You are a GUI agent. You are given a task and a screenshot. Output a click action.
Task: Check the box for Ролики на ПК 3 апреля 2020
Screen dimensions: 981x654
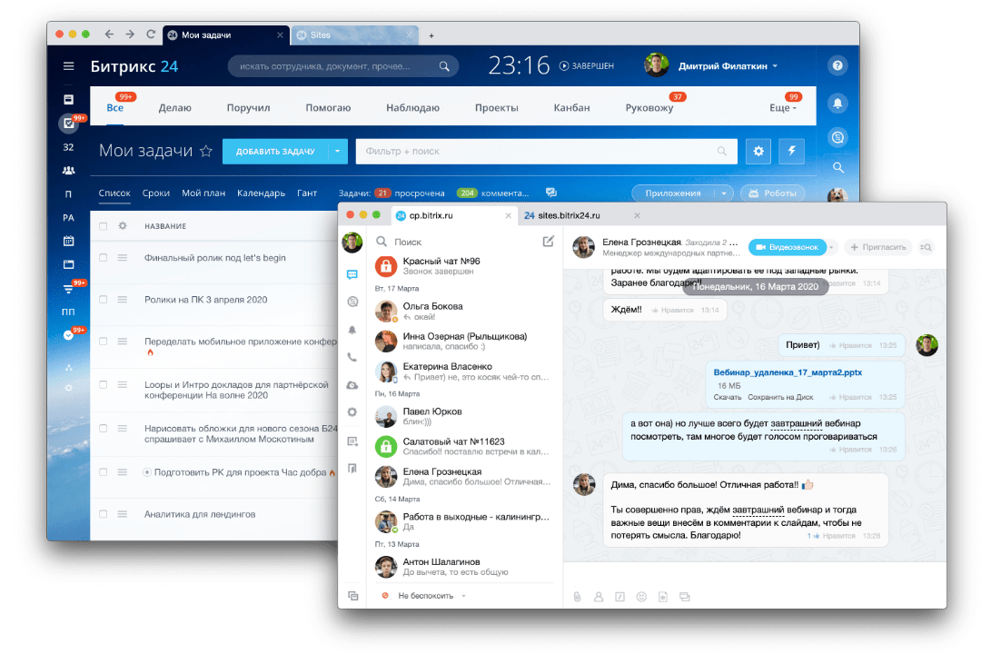tap(104, 300)
